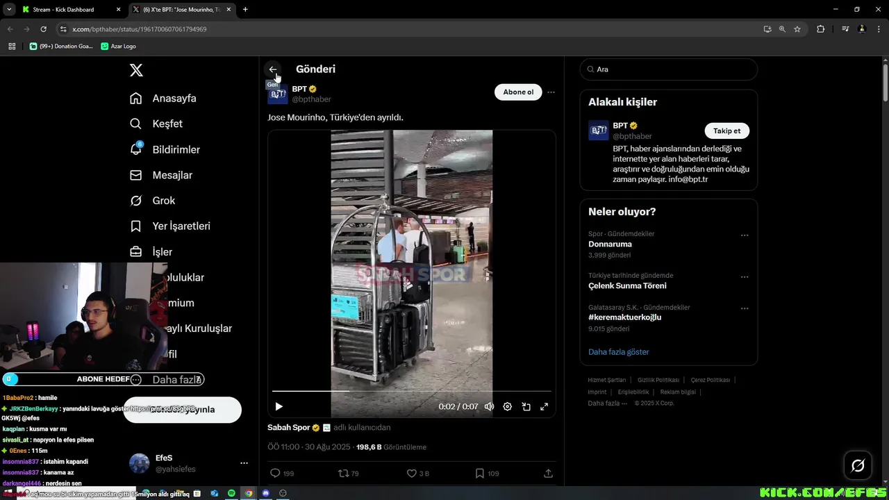
Task: Open Erişilebilirlik footer link
Action: click(633, 392)
